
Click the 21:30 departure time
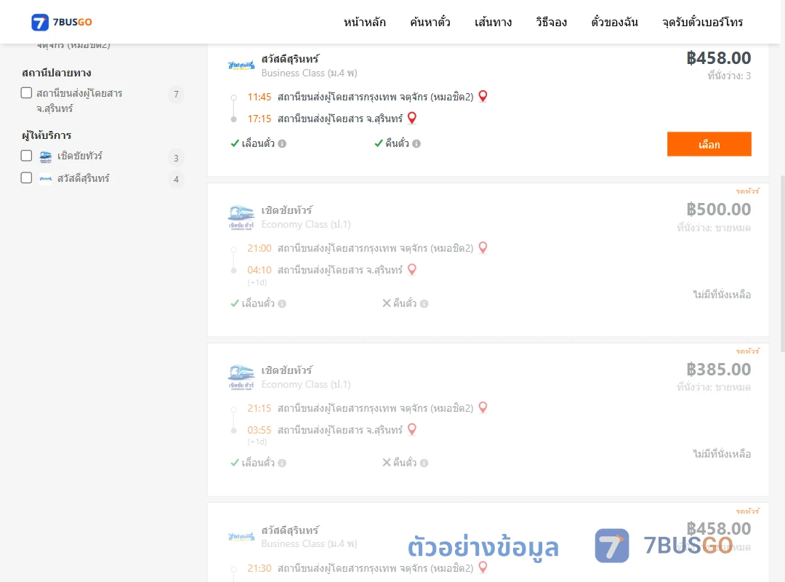tap(259, 568)
